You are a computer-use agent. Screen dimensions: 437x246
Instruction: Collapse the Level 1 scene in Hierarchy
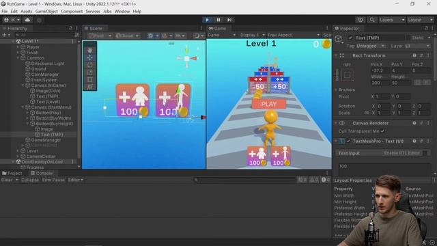14,41
